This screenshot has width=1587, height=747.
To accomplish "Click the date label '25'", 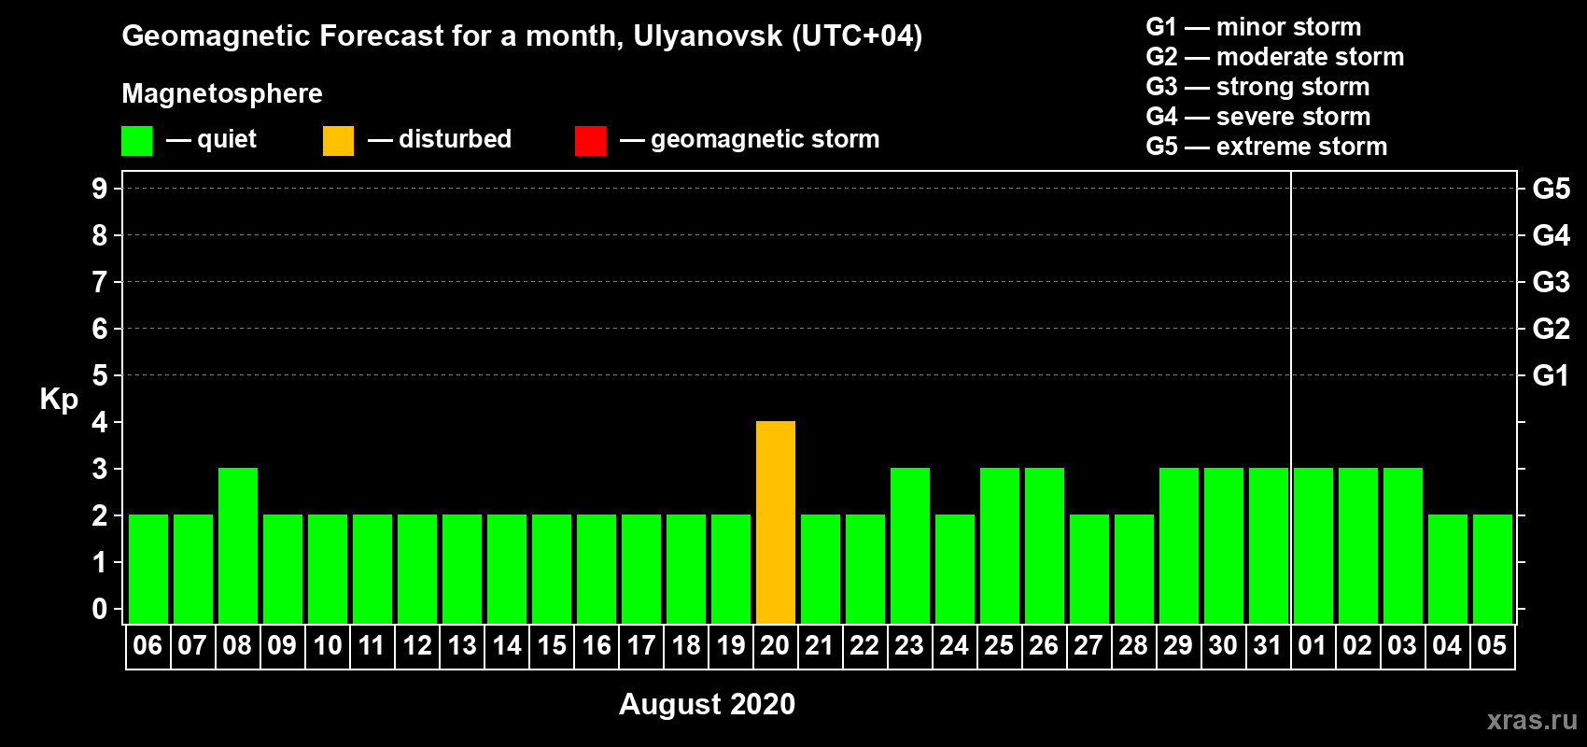I will point(999,645).
